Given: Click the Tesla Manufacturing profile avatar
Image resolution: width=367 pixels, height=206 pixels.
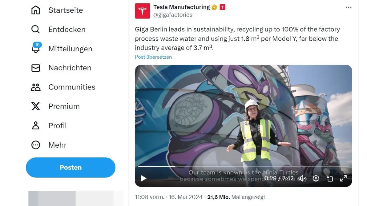Looking at the screenshot, I should [142, 11].
